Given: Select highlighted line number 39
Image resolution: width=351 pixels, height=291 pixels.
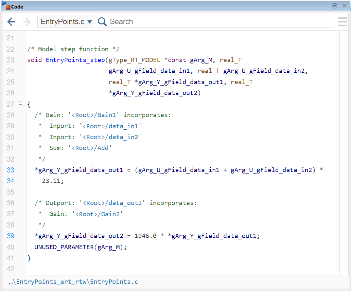Looking at the screenshot, I should [x=11, y=236].
